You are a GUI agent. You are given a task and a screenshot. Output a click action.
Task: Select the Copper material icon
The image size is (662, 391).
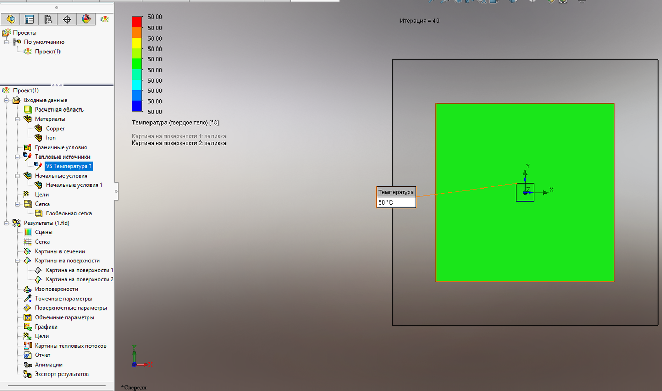(x=39, y=129)
